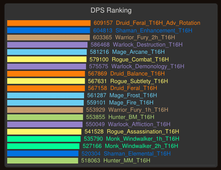Click the Rogue_Combat_T16H label text
Screen dimensions: 221x170
tap(140, 59)
